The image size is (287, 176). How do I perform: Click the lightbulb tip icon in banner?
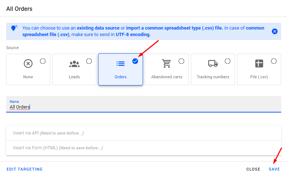[x=14, y=28]
